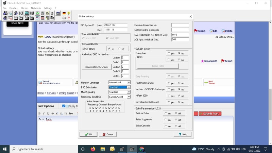
Task: Click the green Next Thread arrow icon
Action: coord(206,82)
